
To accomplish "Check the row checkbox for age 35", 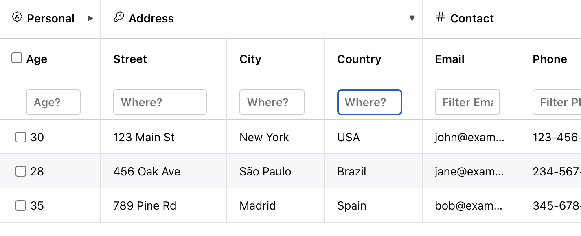I will click(x=21, y=205).
